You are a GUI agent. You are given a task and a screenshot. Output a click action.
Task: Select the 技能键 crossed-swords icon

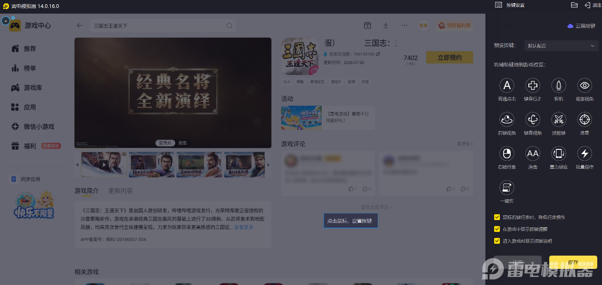pos(559,120)
